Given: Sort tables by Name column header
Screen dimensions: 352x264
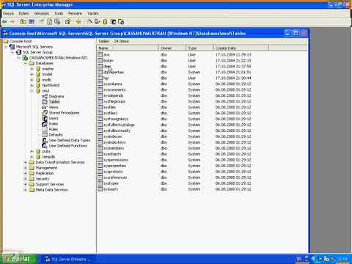Looking at the screenshot, I should pos(128,48).
